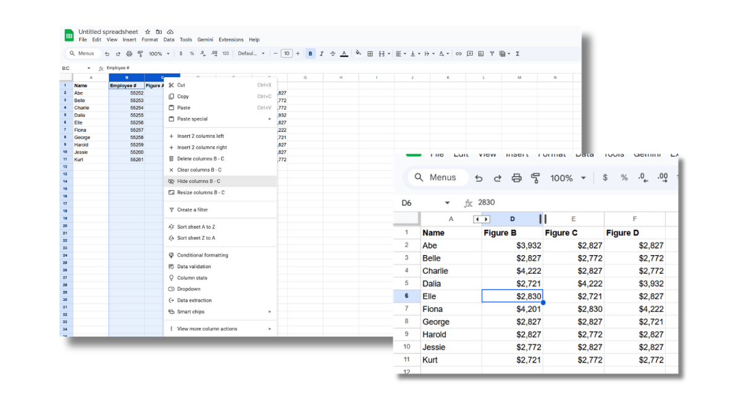Select paint format roller in back window
This screenshot has height=417, width=741.
tap(140, 54)
